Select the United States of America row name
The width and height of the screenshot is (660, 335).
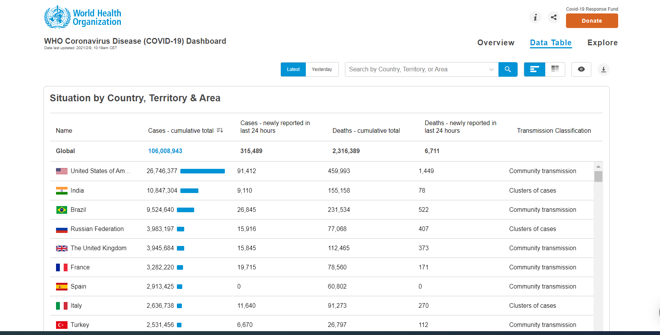click(x=101, y=171)
